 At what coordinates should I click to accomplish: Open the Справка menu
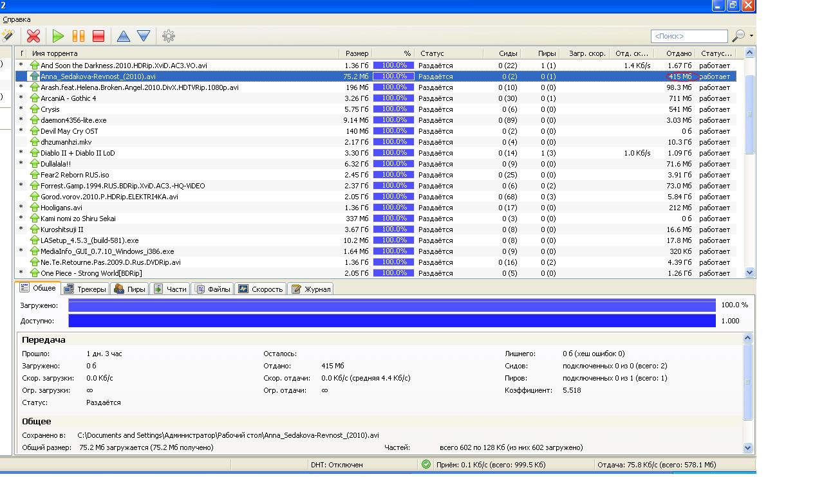coord(17,20)
